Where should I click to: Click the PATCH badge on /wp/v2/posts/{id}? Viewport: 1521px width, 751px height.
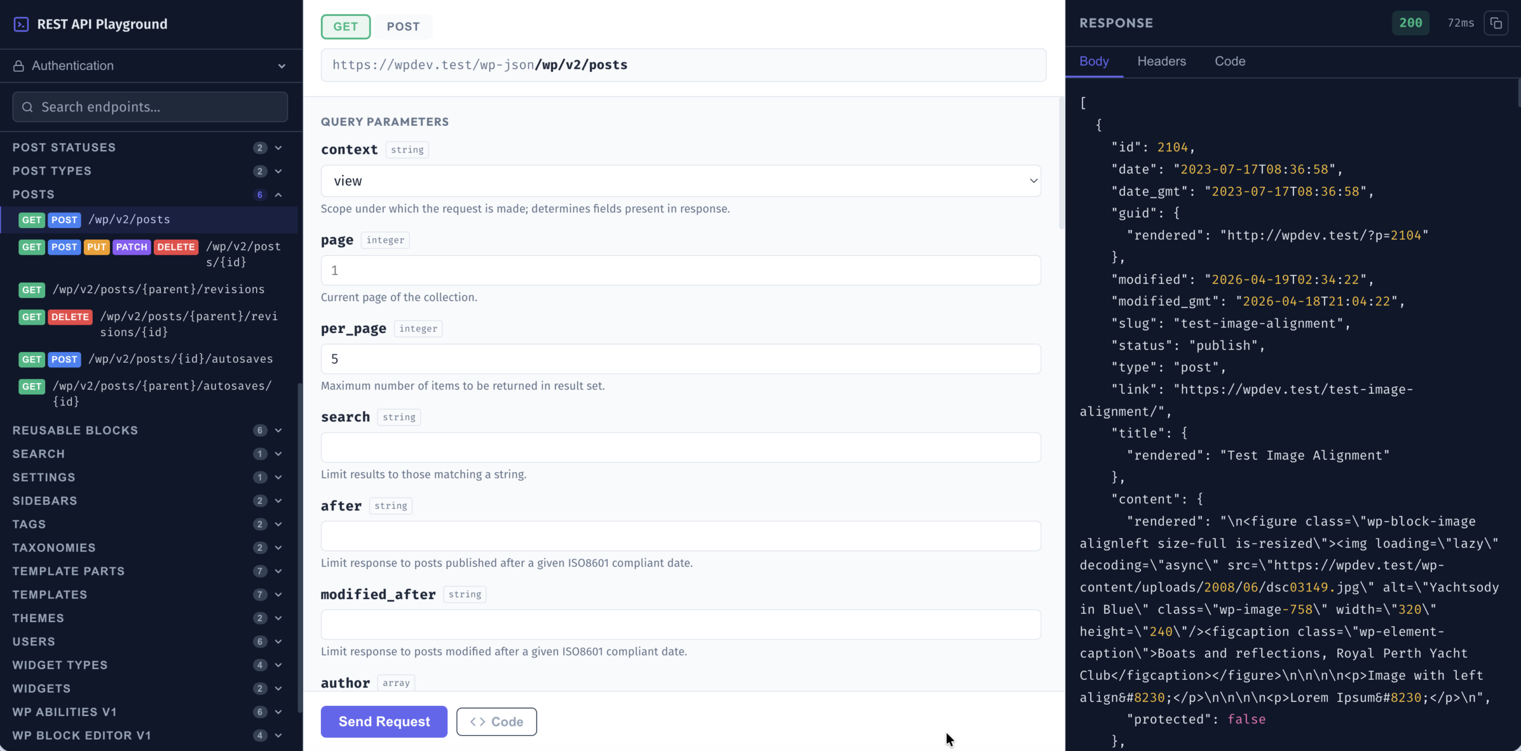[131, 247]
